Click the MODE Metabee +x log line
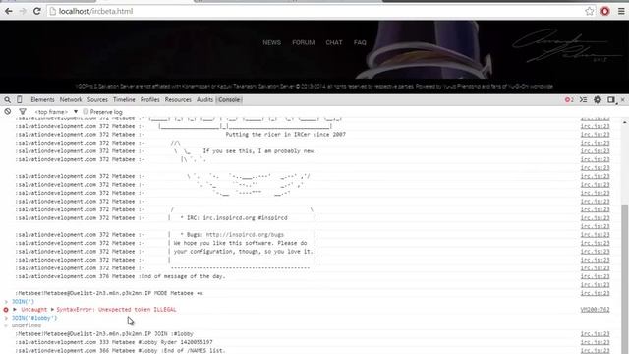 109,293
